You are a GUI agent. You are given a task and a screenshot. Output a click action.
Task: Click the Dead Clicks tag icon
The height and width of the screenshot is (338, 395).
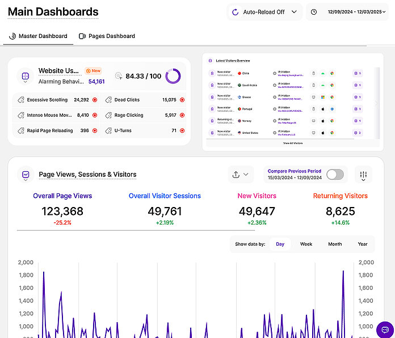108,100
